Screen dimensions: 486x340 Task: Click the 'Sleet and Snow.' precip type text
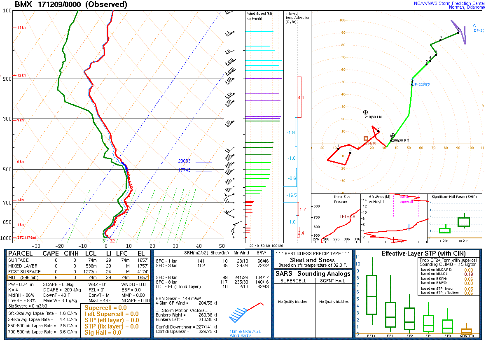[313, 260]
